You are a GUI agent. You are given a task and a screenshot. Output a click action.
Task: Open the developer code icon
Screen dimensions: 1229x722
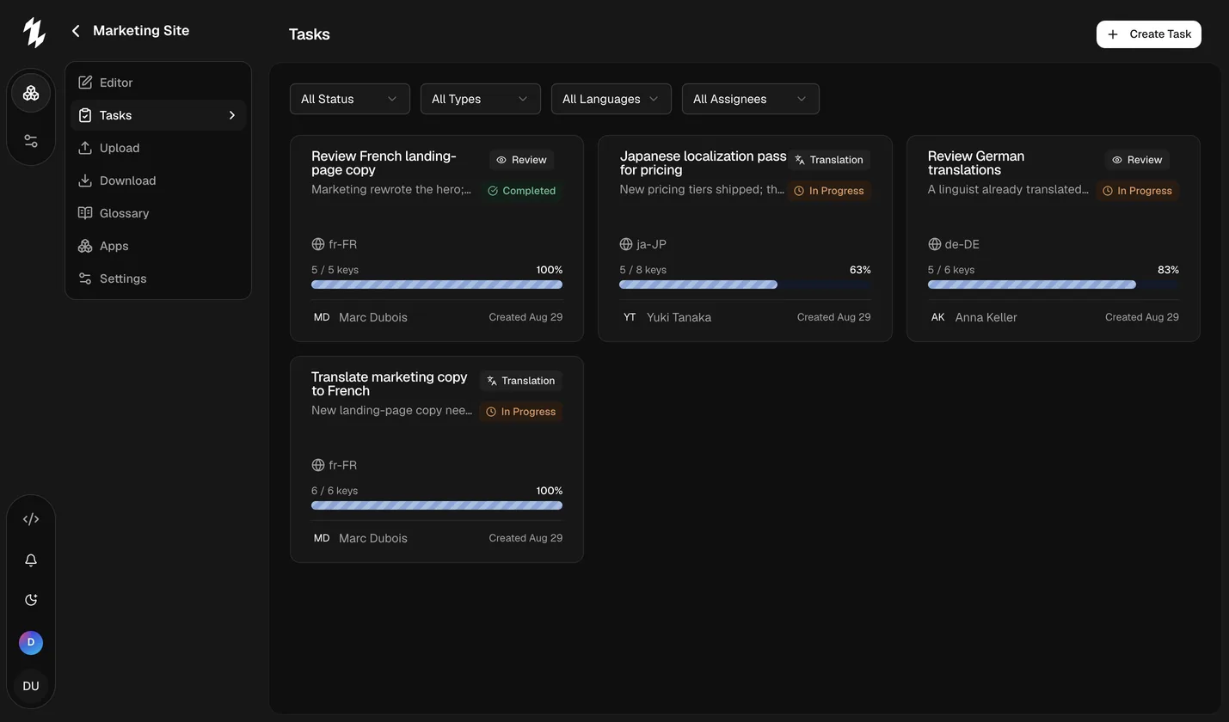coord(31,519)
